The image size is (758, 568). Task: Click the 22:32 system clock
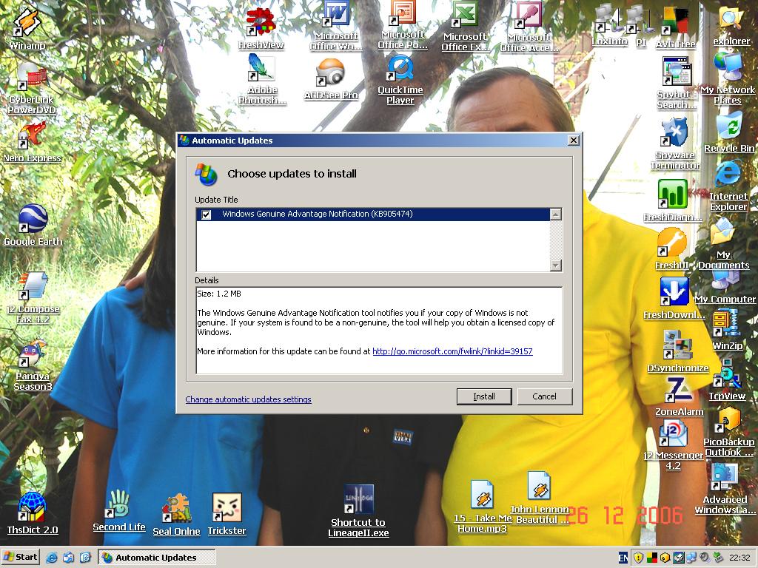pos(739,558)
